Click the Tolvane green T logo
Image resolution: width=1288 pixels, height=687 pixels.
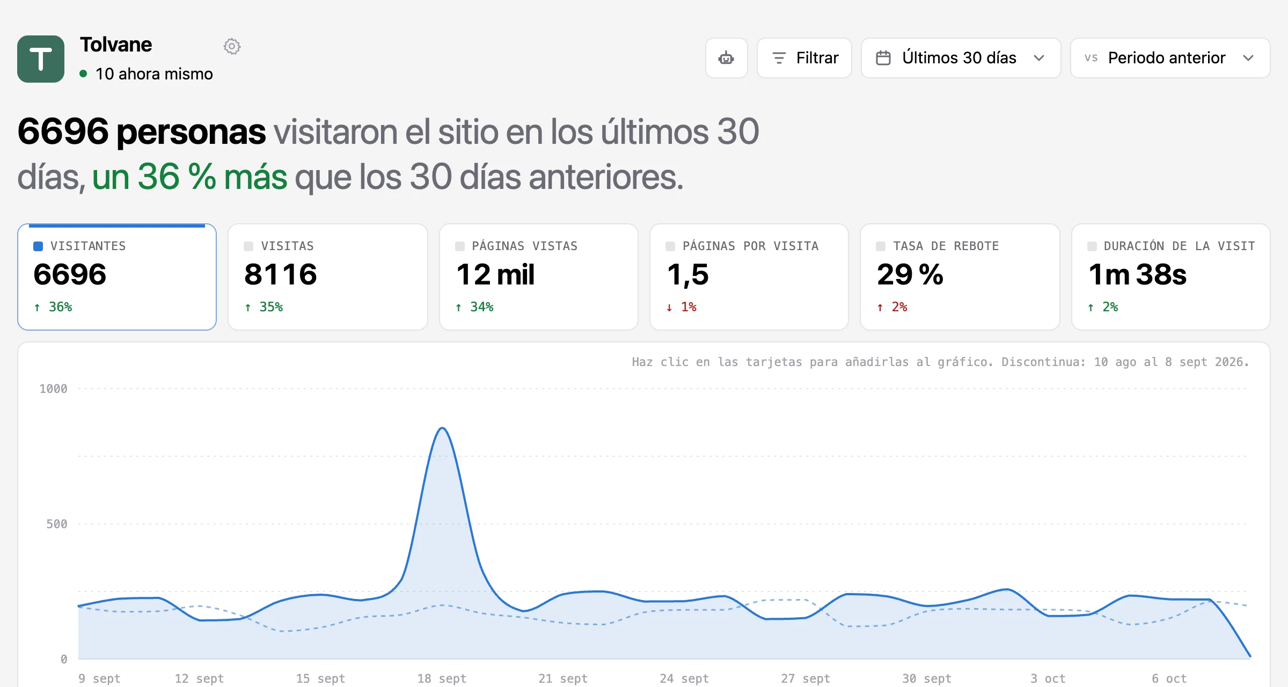[x=41, y=59]
